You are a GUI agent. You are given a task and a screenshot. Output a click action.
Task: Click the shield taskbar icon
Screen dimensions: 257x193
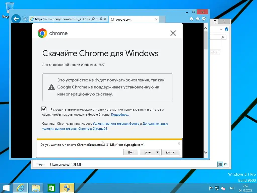point(67,188)
